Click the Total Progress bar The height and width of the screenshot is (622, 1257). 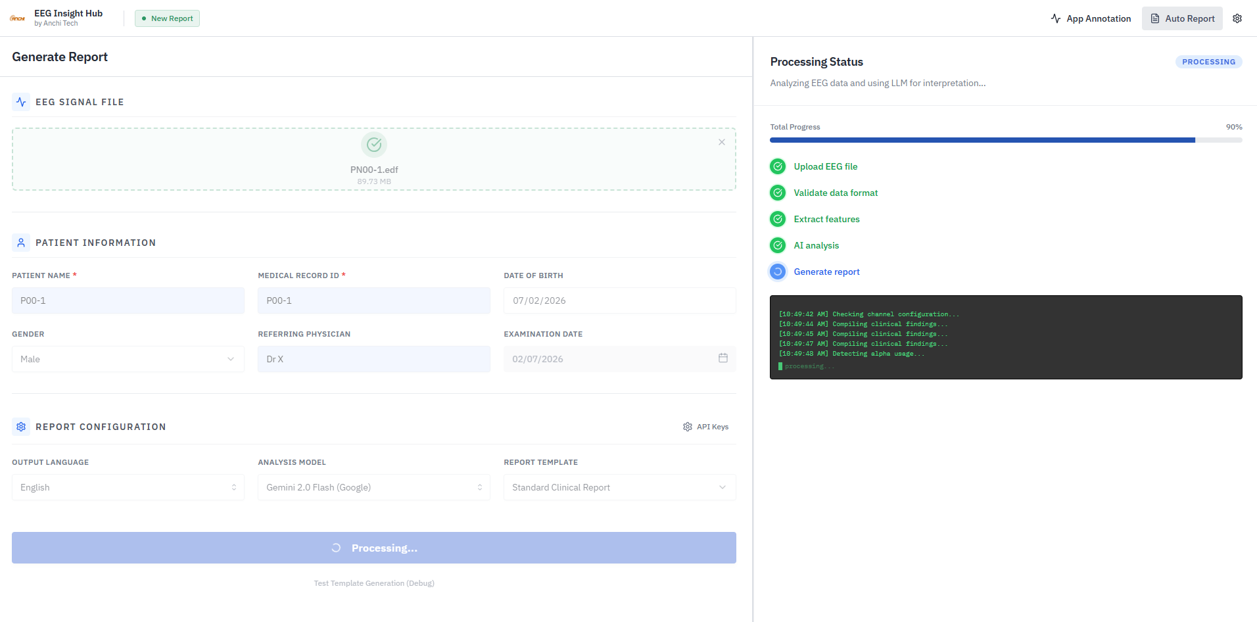pyautogui.click(x=1006, y=140)
